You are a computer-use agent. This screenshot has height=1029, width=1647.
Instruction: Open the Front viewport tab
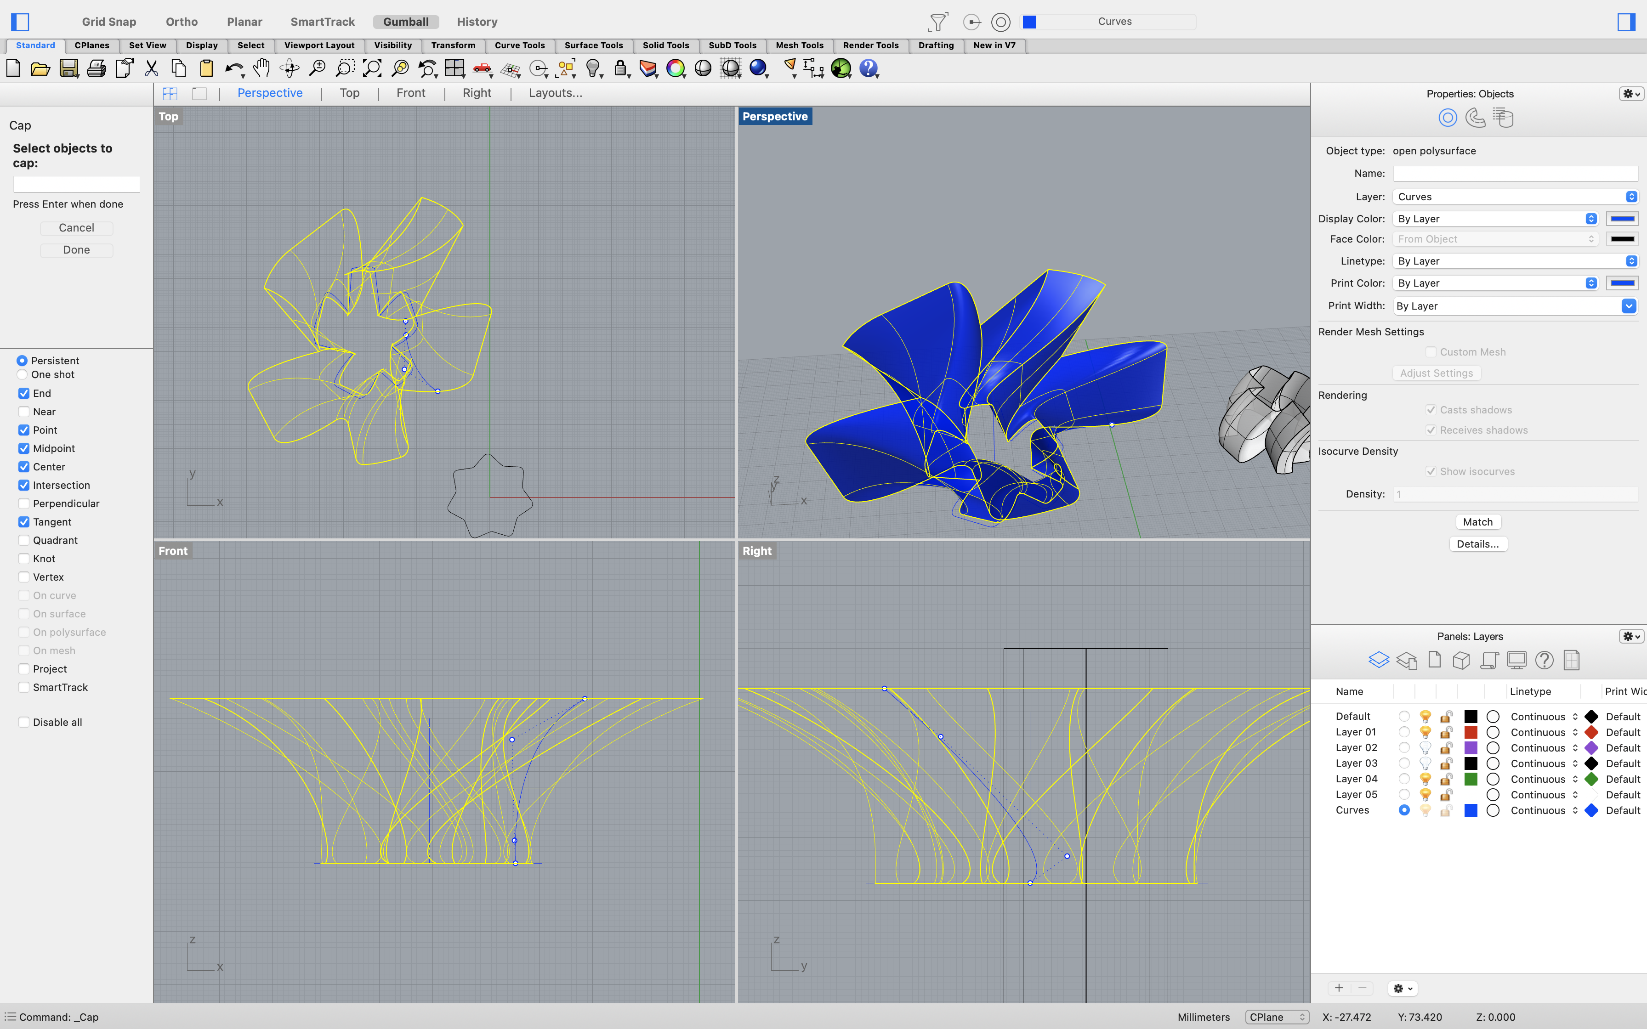tap(410, 93)
